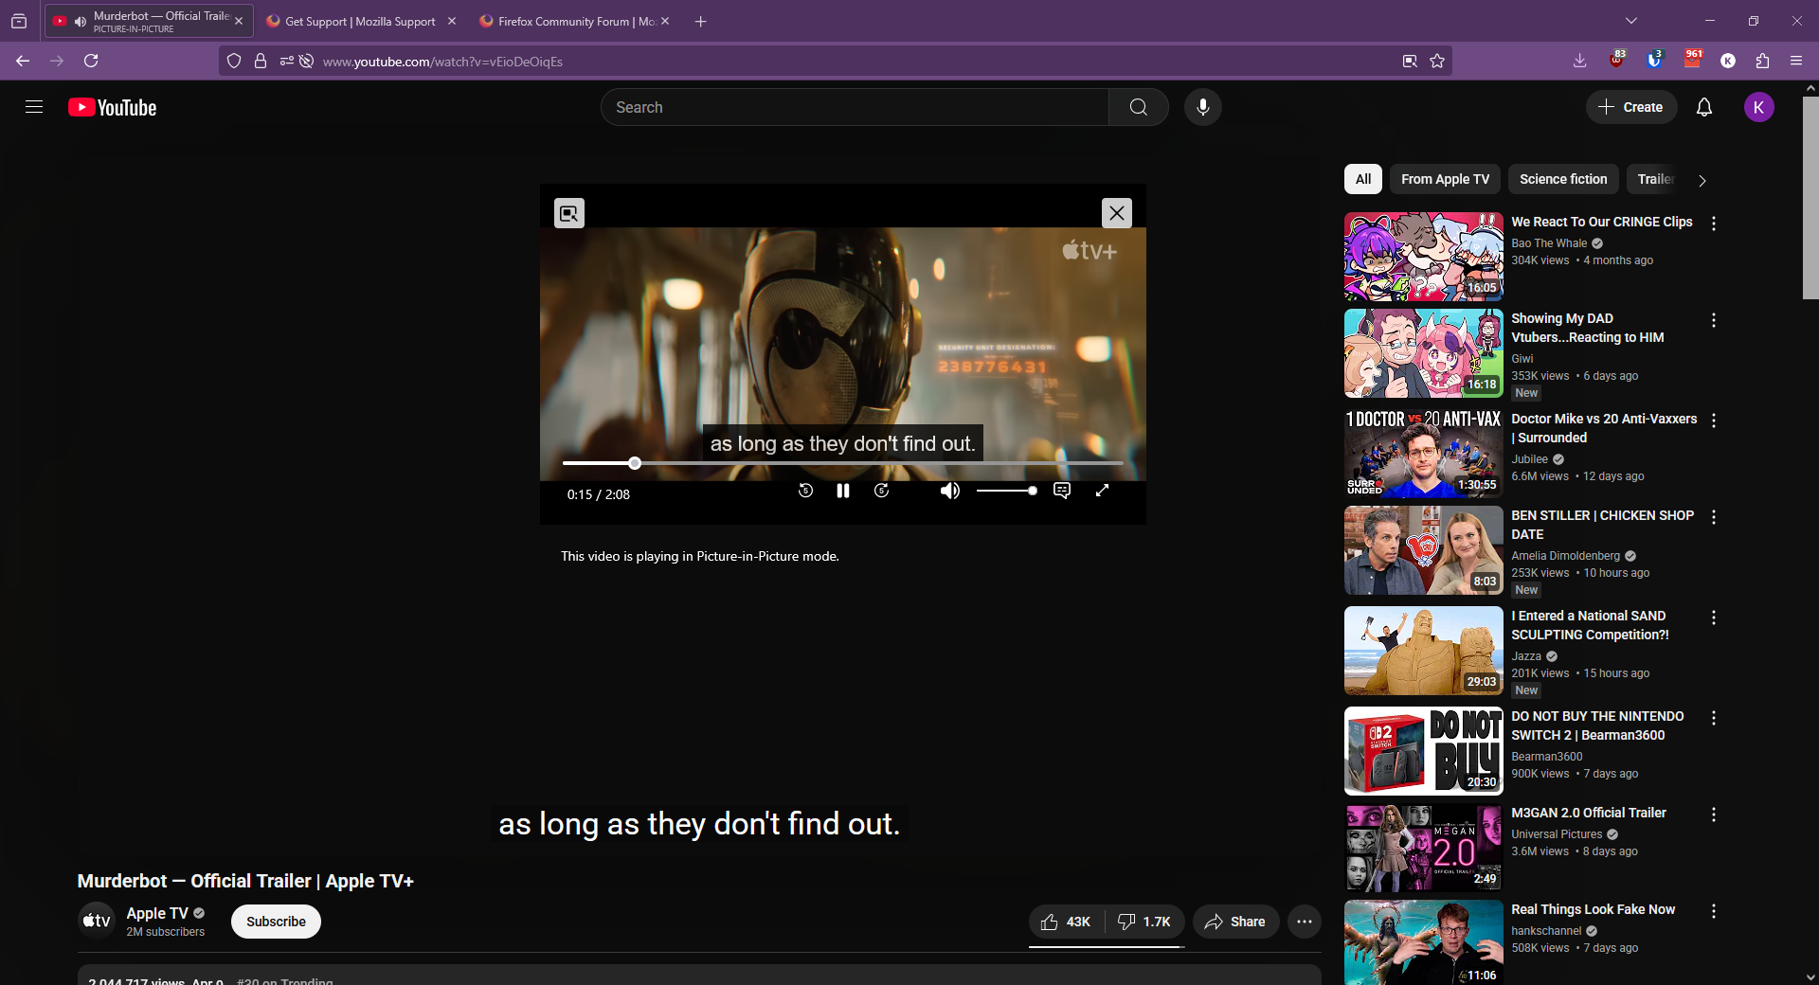Open the account avatar K menu
This screenshot has width=1819, height=985.
[1758, 107]
